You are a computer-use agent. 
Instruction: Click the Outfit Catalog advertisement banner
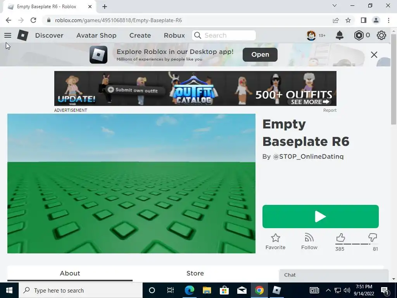195,88
